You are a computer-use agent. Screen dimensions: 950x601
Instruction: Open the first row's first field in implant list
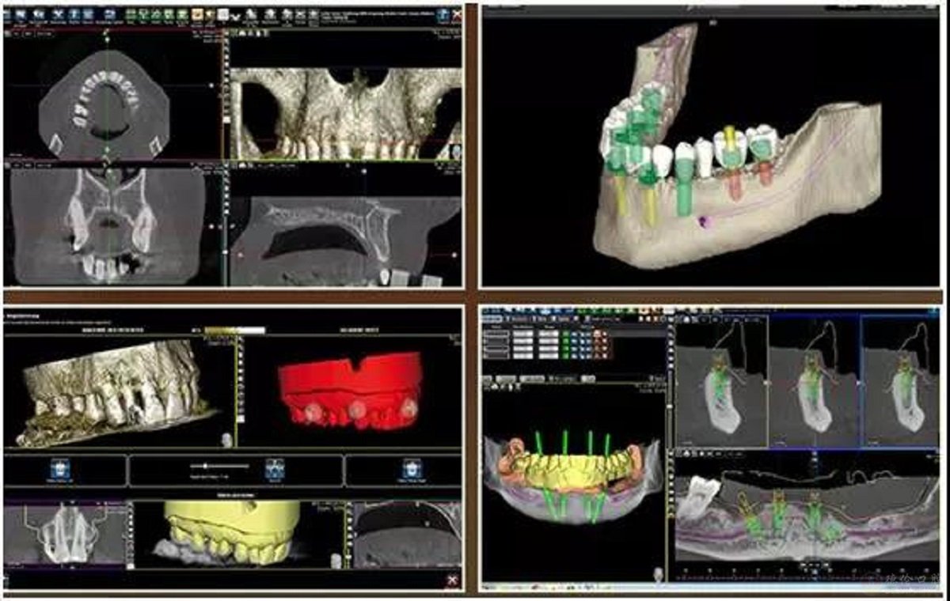494,335
